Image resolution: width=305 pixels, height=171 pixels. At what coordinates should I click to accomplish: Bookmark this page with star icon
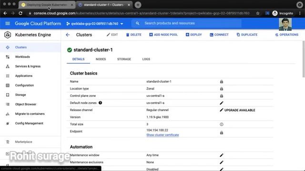(x=258, y=13)
